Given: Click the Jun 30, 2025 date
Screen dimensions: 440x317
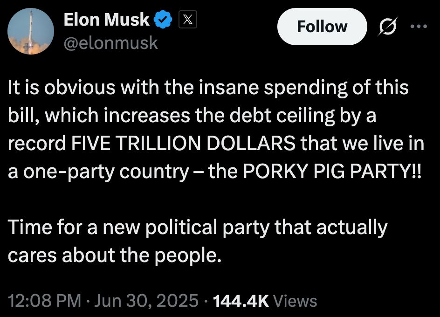Looking at the screenshot, I should (146, 301).
